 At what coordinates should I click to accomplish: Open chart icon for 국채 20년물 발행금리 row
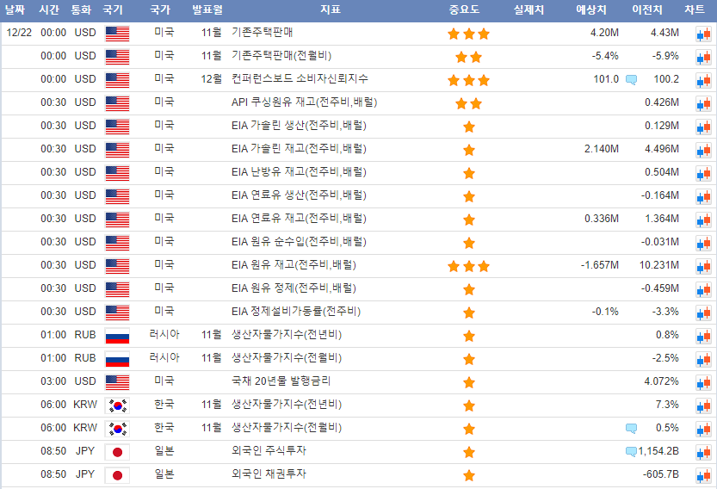(702, 382)
